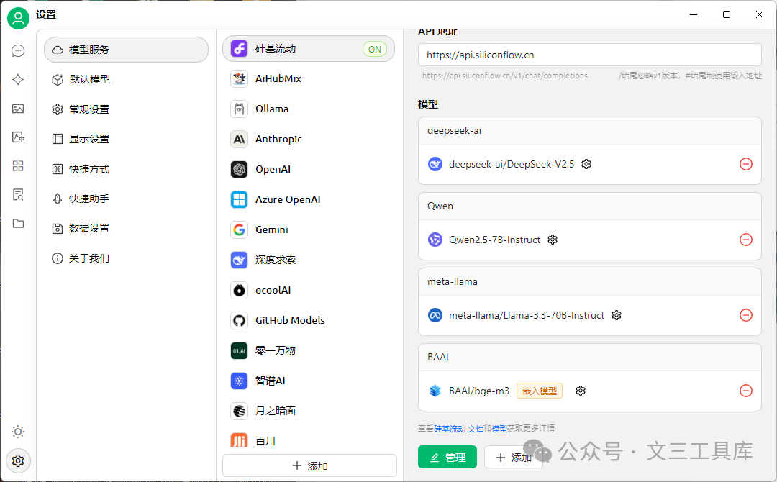Click the 嵌入模型 tag on bge-m3
The height and width of the screenshot is (482, 777).
click(540, 391)
